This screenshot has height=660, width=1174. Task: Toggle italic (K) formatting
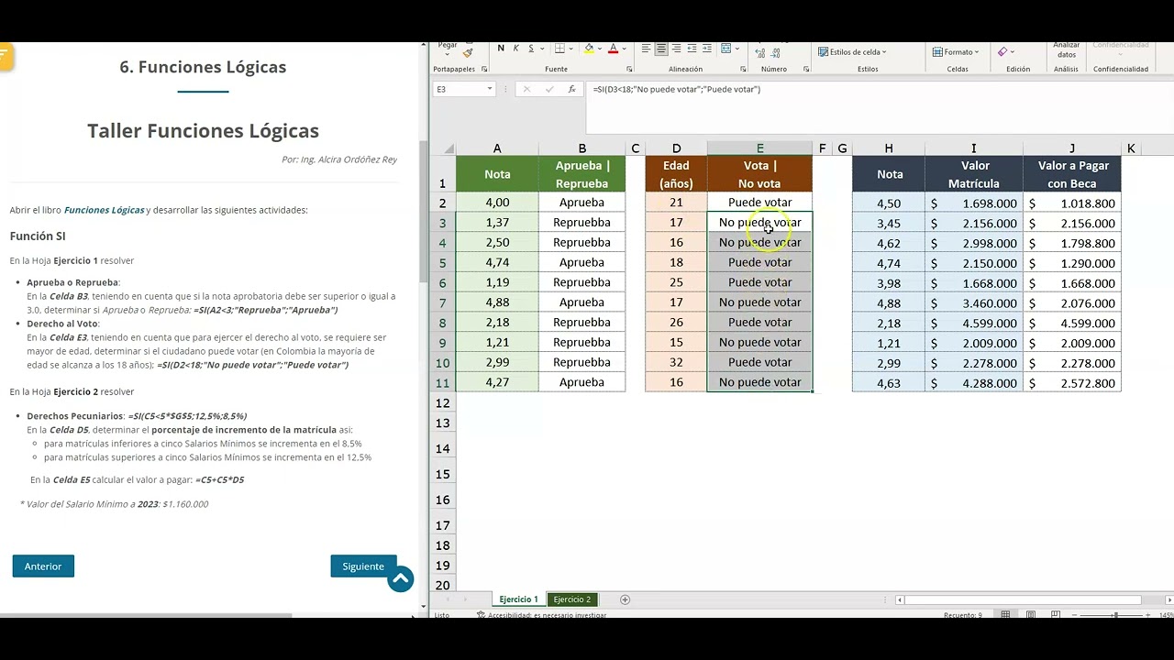516,49
